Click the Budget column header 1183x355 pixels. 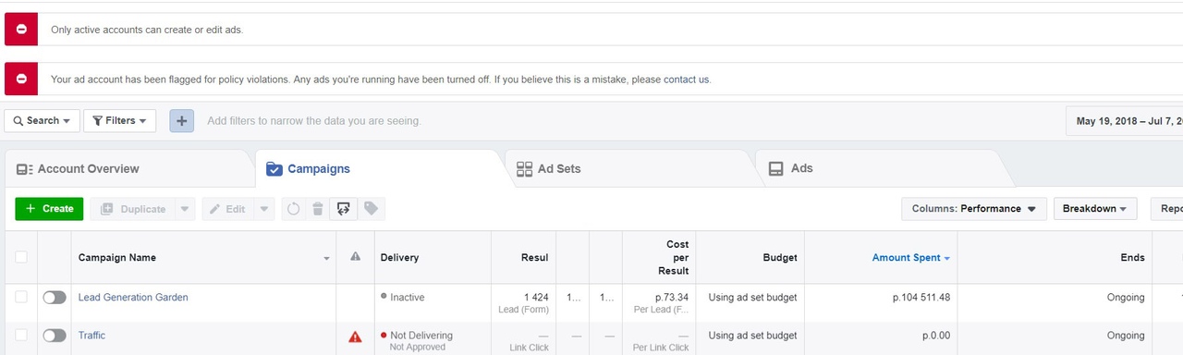pyautogui.click(x=780, y=258)
